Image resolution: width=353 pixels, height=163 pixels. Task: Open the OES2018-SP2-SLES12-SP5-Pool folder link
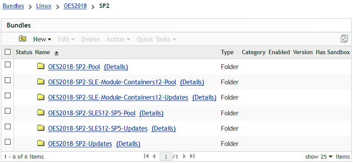tap(92, 113)
